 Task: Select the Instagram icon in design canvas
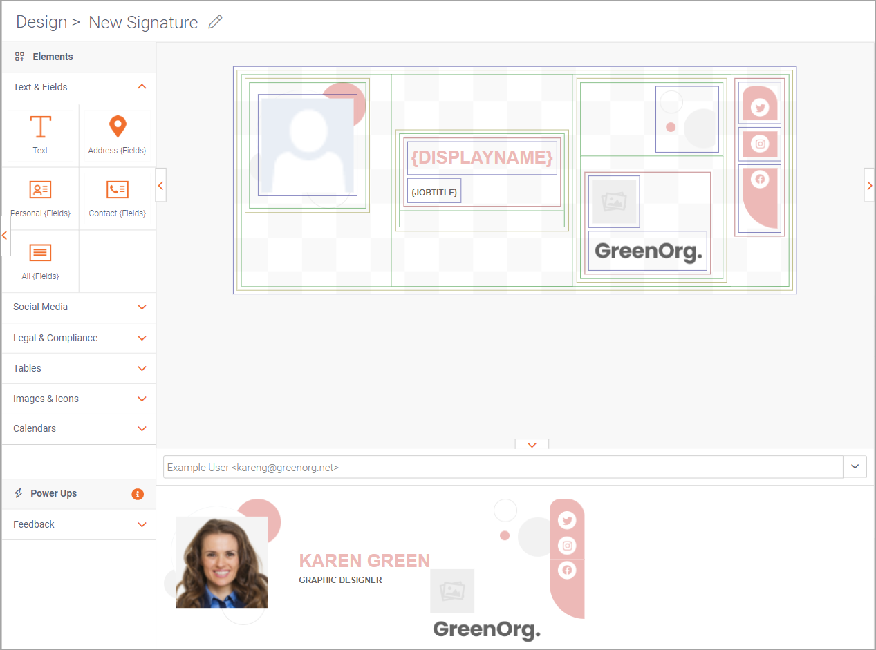tap(760, 144)
